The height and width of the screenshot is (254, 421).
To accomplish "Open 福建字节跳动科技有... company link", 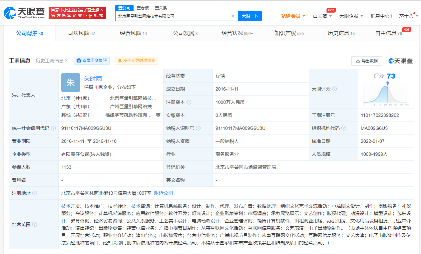I will coord(128,115).
